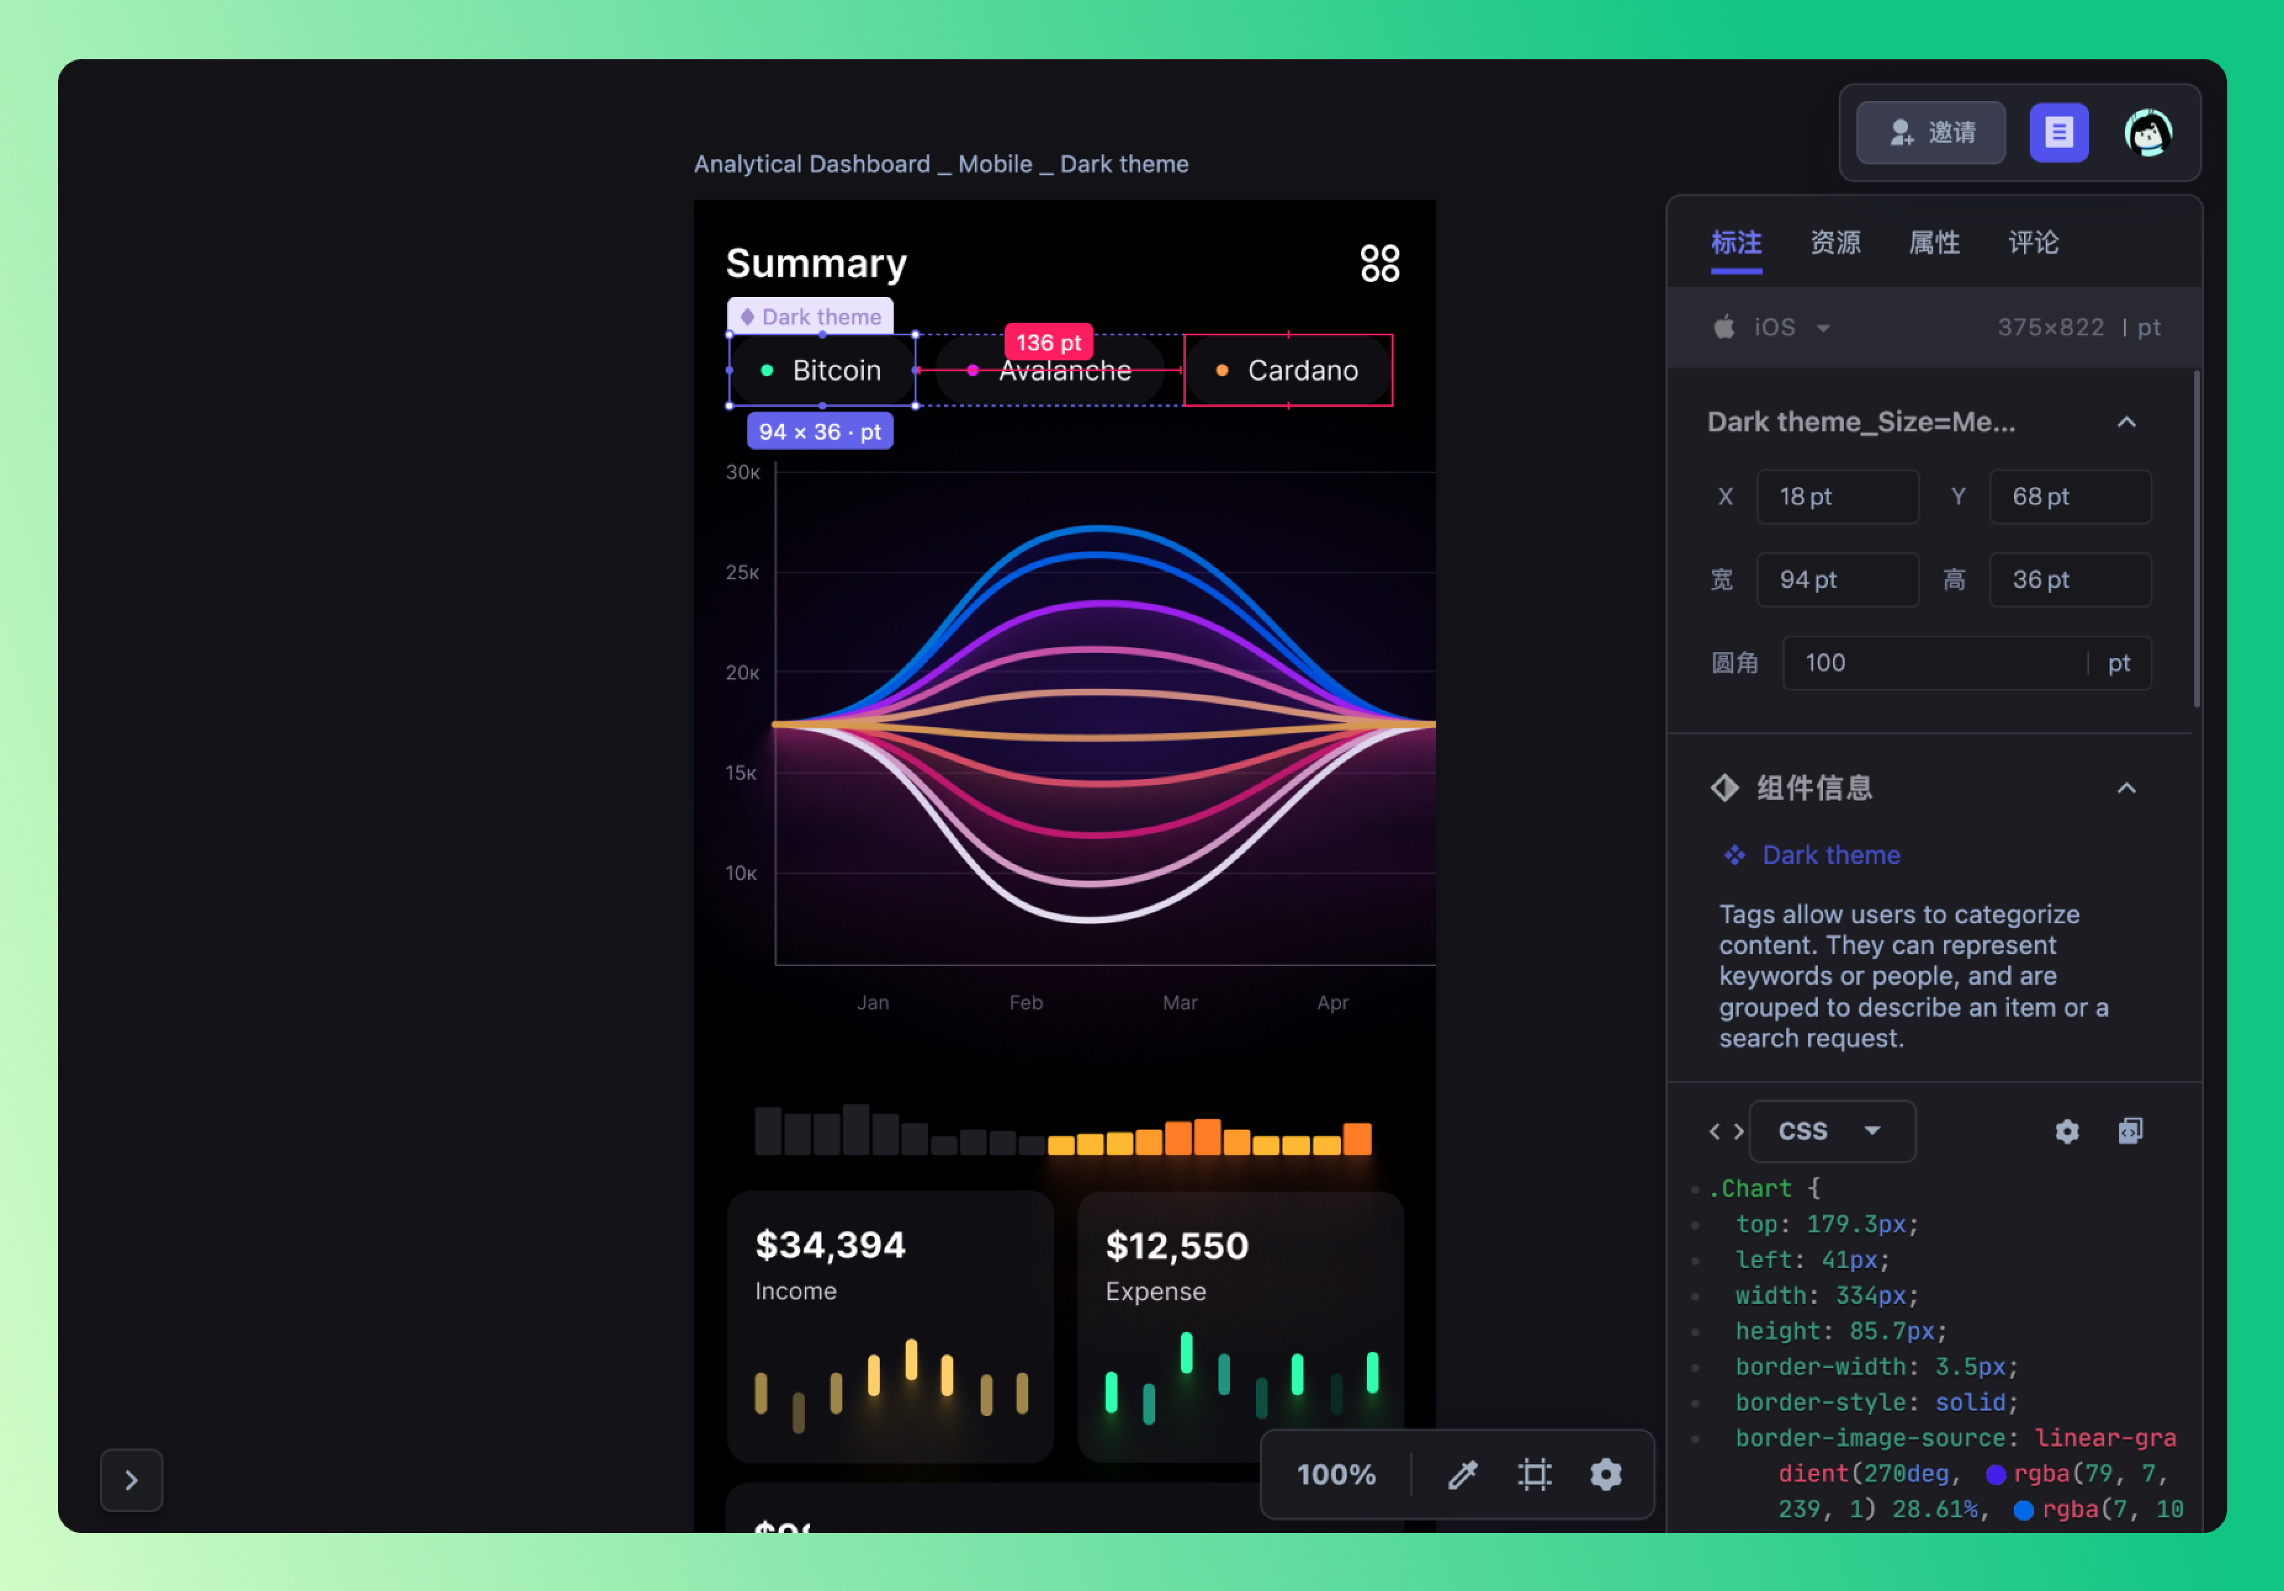Click the $34,394 Income card
This screenshot has height=1591, width=2284.
click(891, 1327)
